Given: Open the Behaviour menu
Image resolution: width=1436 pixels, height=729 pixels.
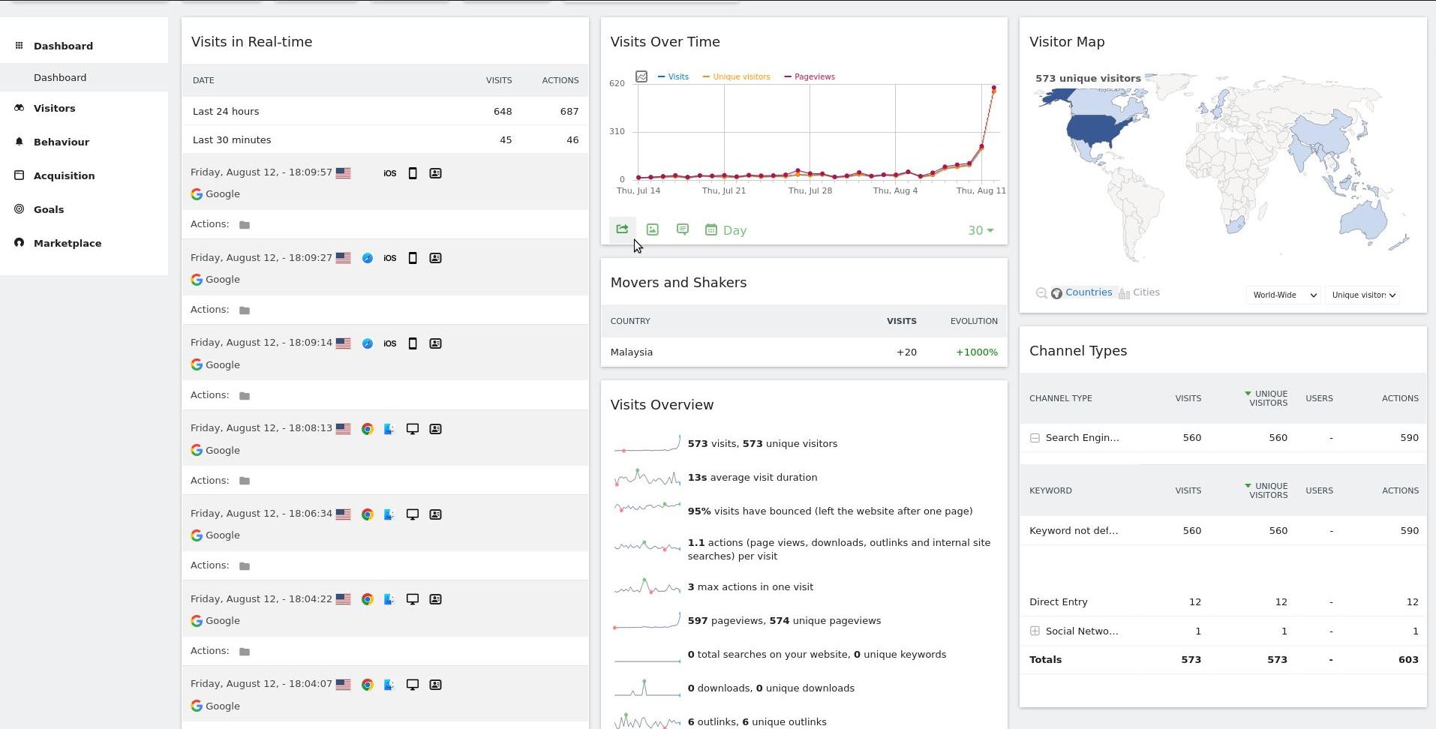Looking at the screenshot, I should 62,142.
